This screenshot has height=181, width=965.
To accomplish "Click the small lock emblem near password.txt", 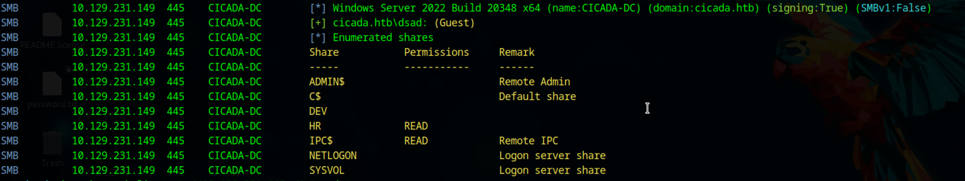I will pos(69,69).
